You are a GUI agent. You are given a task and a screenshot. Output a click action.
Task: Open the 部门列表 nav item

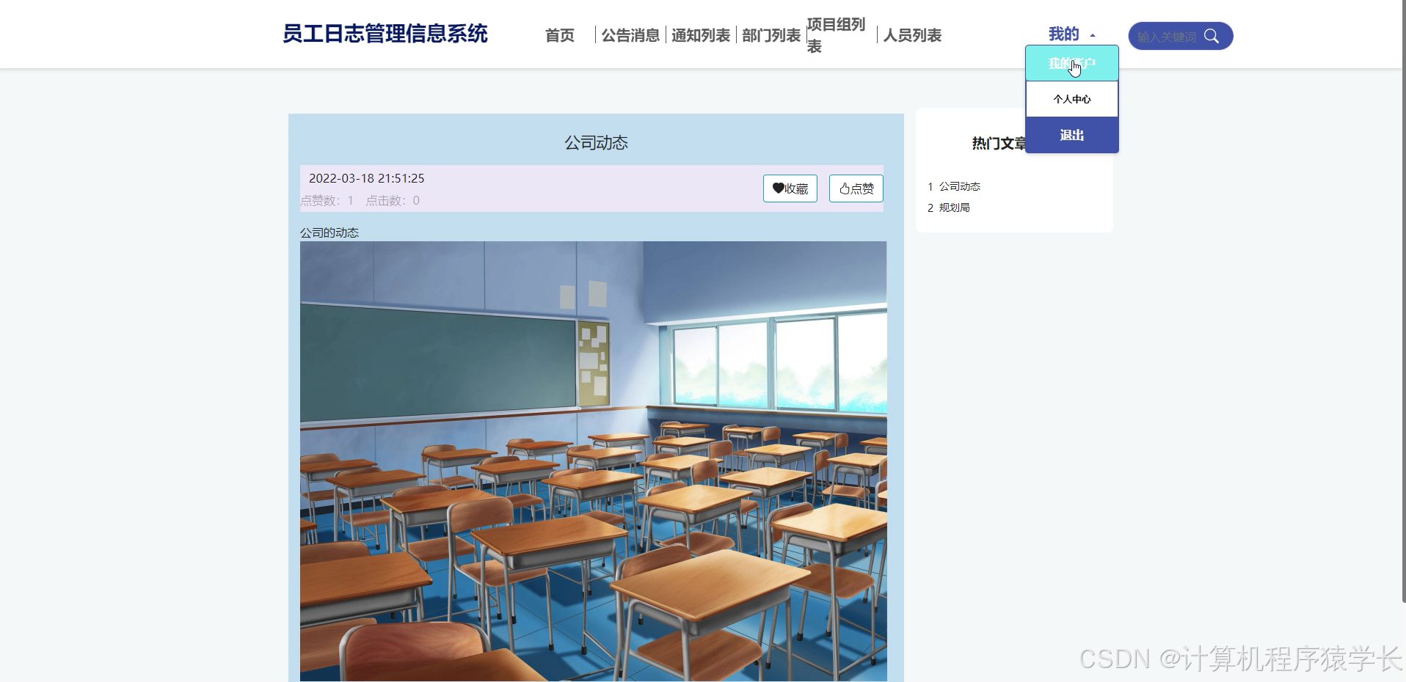(x=771, y=35)
